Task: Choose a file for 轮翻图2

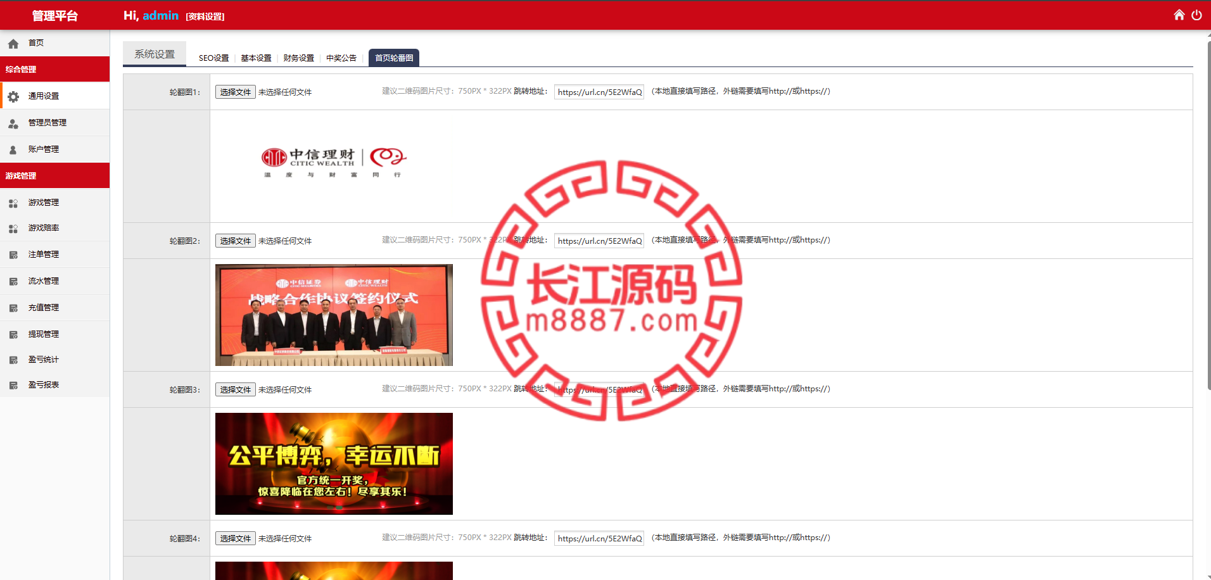Action: [x=236, y=241]
